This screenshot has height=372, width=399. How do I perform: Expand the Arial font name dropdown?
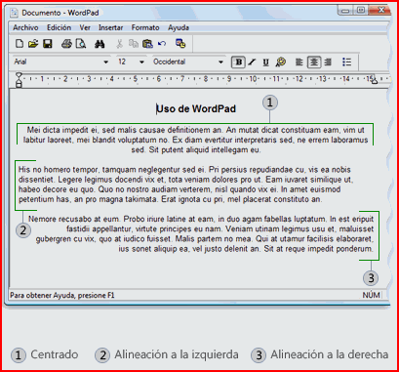click(105, 62)
